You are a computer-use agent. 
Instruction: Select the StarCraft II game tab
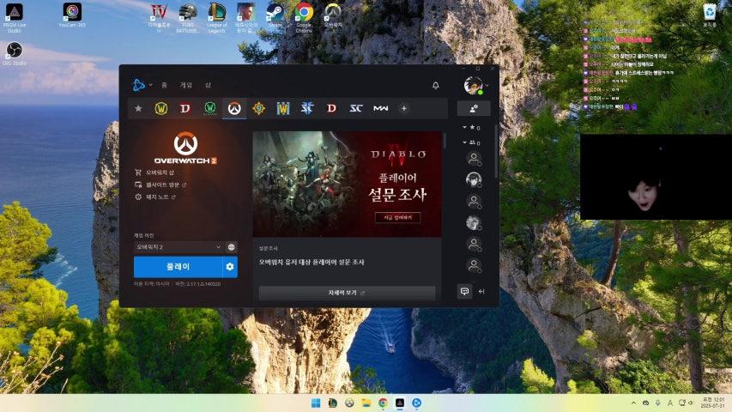pos(307,108)
